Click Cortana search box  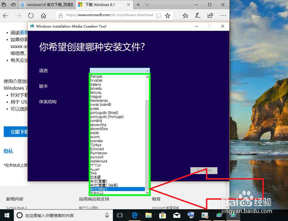click(63, 215)
